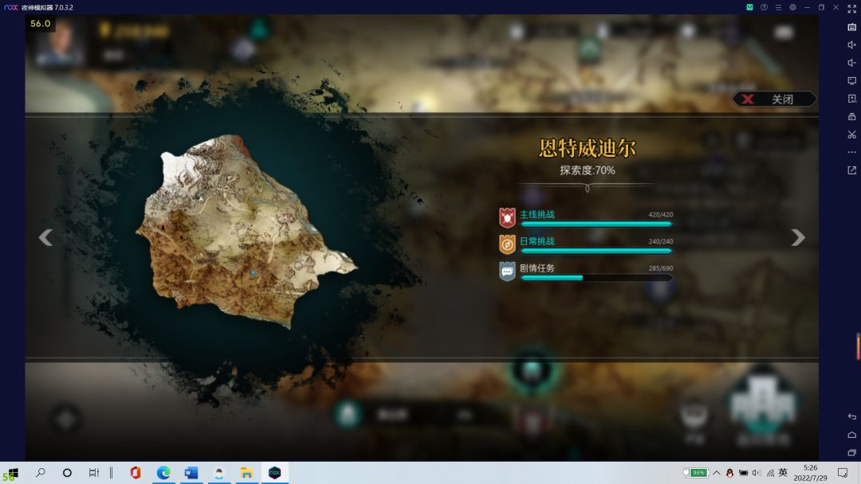
Task: Toggle Nox fullscreen mode
Action: click(x=851, y=9)
